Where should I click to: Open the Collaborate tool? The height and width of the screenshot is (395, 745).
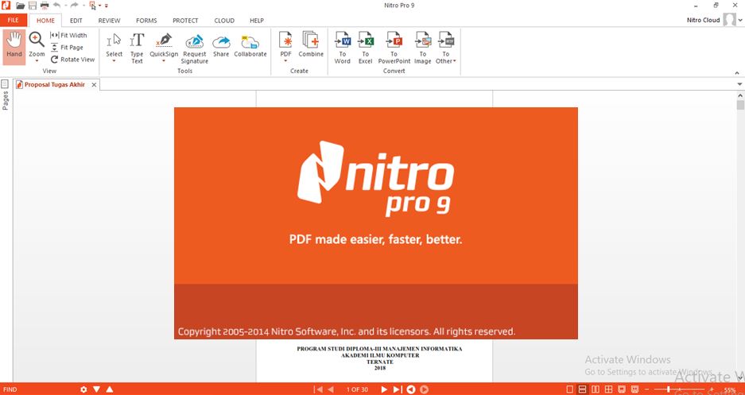coord(250,45)
